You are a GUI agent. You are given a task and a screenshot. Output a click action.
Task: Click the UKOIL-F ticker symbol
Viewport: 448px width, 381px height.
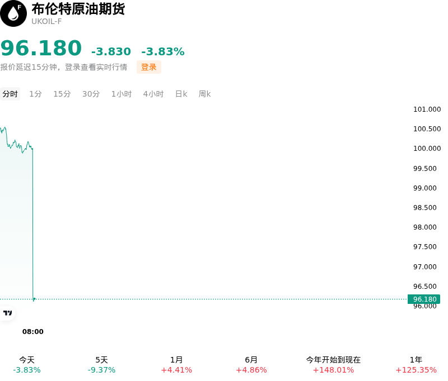coord(46,22)
